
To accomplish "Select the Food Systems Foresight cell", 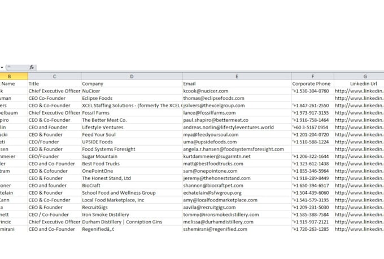I will (x=132, y=149).
